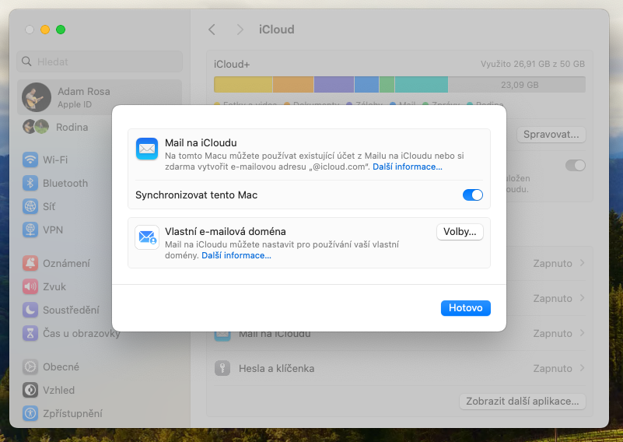Image resolution: width=623 pixels, height=442 pixels.
Task: Toggle Synchronizovat tento Mac switch
Action: [472, 195]
